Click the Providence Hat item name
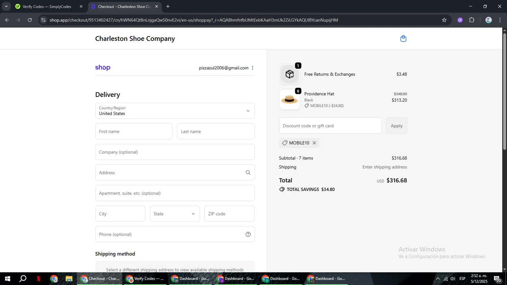Viewport: 507px width, 285px height. click(x=319, y=94)
